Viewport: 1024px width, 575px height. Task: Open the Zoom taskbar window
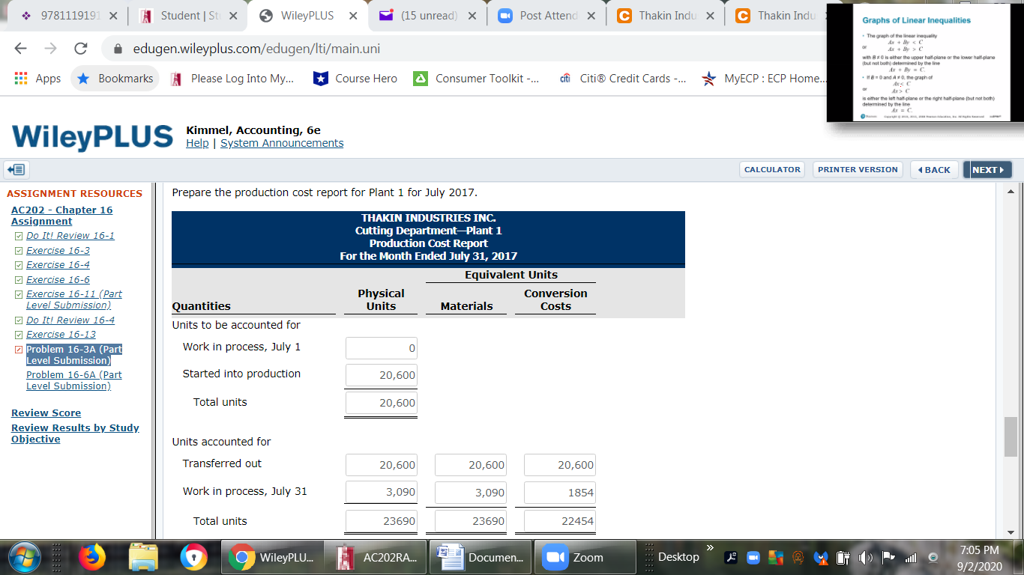585,557
